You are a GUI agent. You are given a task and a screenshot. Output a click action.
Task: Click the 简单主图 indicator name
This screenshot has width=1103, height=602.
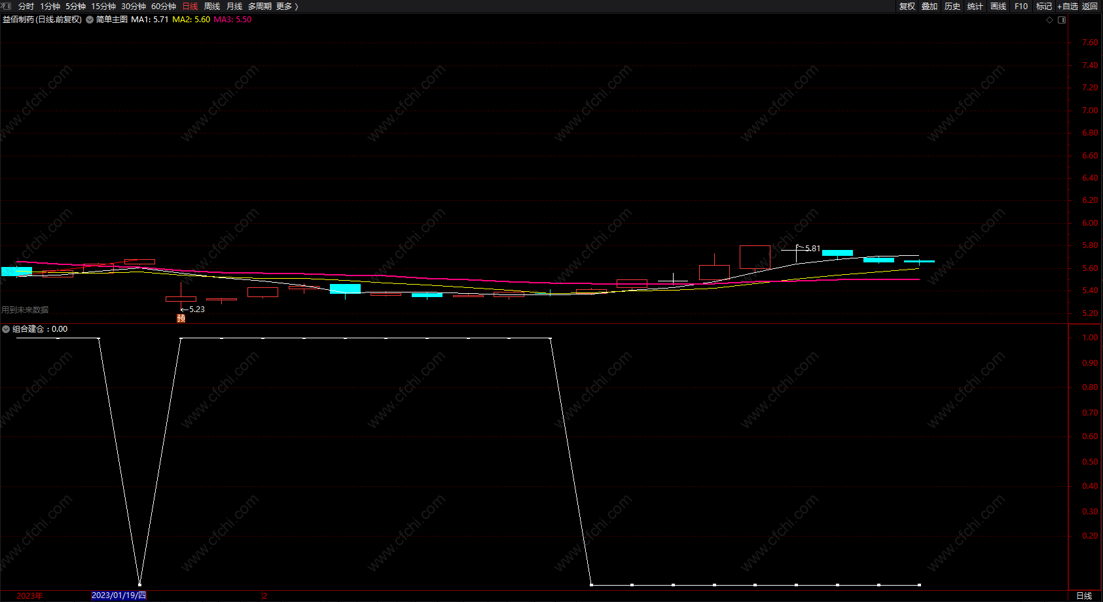pyautogui.click(x=112, y=20)
